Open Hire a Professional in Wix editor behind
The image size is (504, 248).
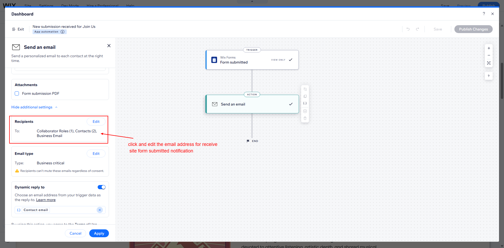pyautogui.click(x=102, y=6)
